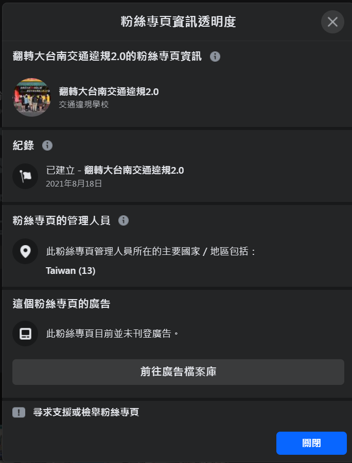Click 粉絲專頁資訊透明度 dialog title
The width and height of the screenshot is (352, 463).
pyautogui.click(x=179, y=22)
